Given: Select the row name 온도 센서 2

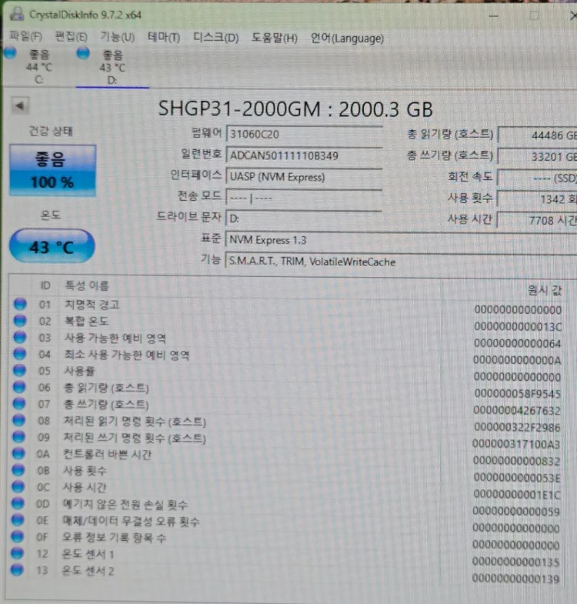Looking at the screenshot, I should pos(88,571).
